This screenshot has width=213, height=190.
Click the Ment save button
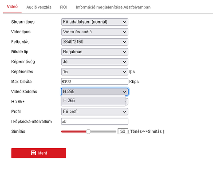pyautogui.click(x=39, y=153)
